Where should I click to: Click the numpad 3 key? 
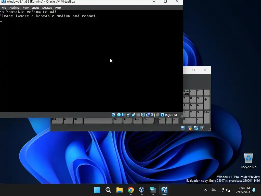(200, 114)
